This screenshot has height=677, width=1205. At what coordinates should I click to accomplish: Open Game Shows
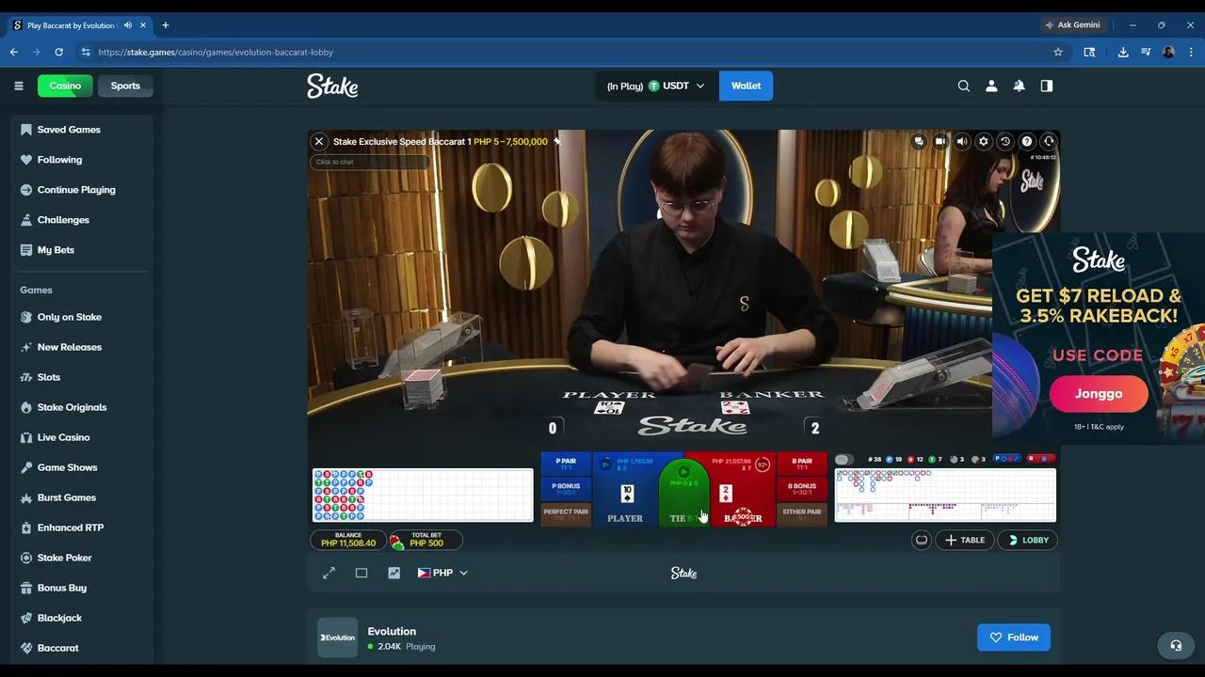click(82, 467)
